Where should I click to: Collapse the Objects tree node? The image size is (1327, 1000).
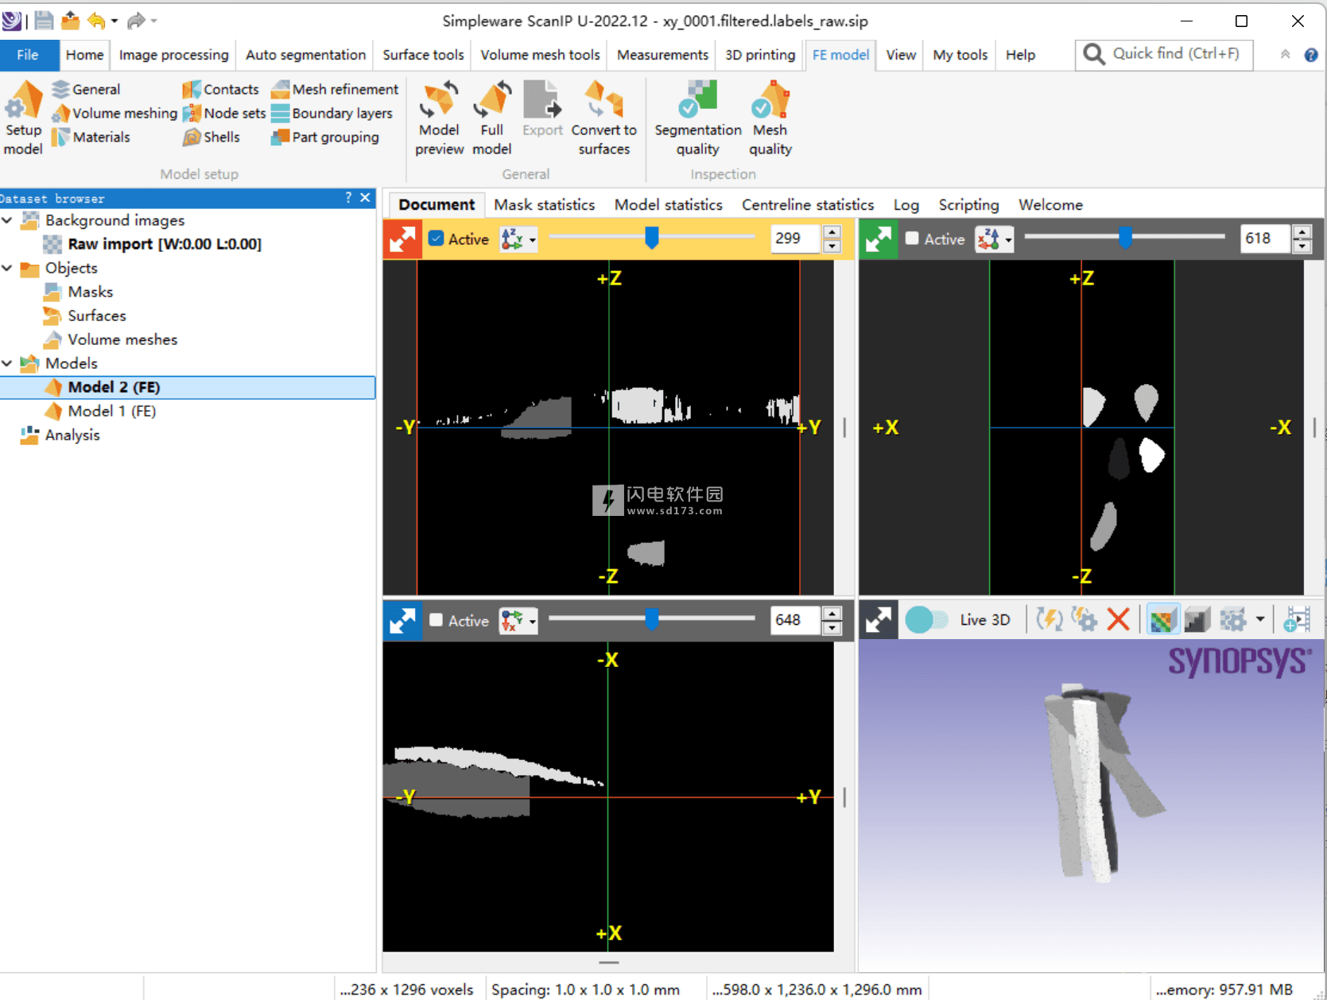pyautogui.click(x=8, y=268)
